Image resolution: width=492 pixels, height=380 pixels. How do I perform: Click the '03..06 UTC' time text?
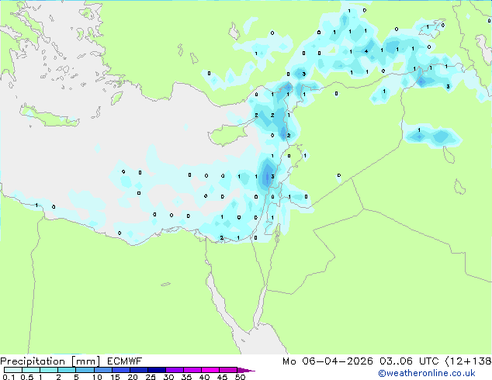tap(409, 361)
